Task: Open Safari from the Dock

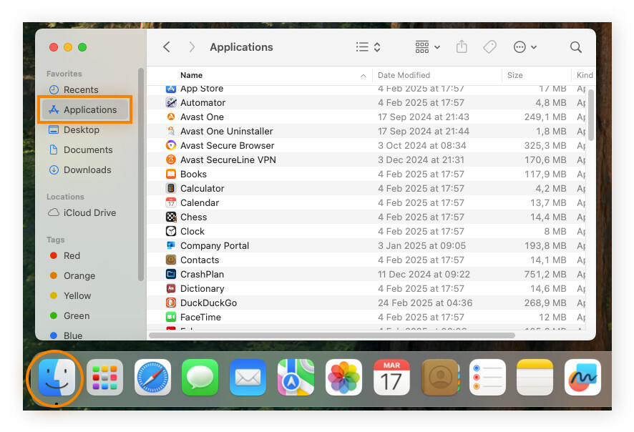Action: point(152,378)
